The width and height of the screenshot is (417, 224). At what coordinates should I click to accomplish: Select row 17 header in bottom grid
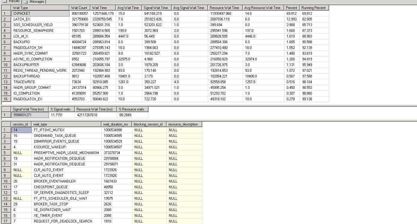click(6, 221)
